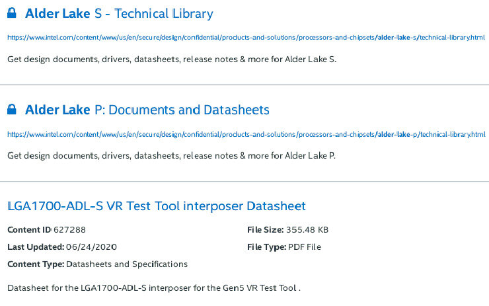Click the Content ID label

point(29,230)
